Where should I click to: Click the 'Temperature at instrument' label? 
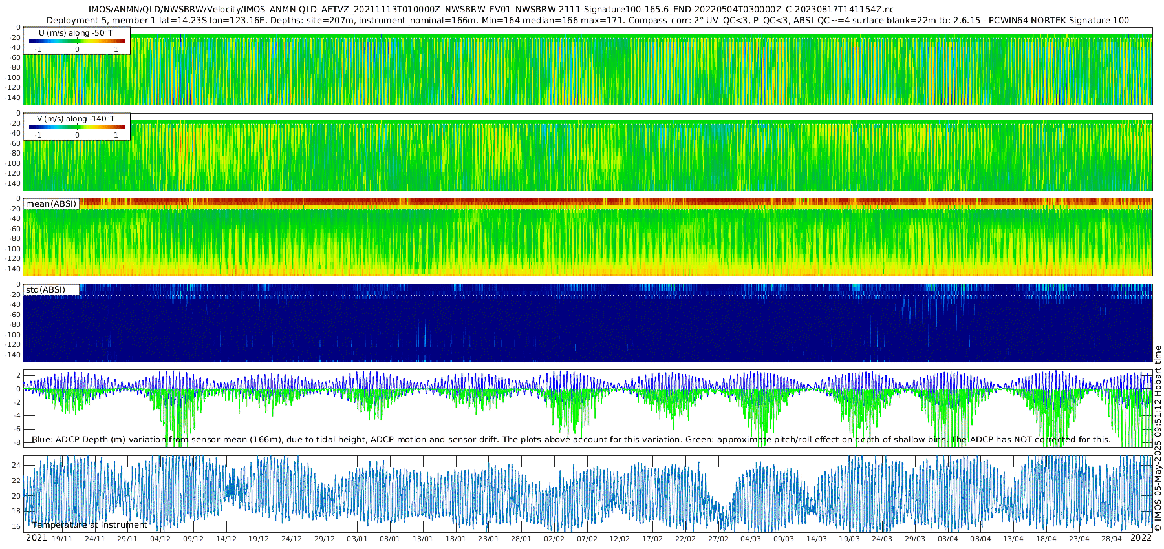[x=89, y=525]
